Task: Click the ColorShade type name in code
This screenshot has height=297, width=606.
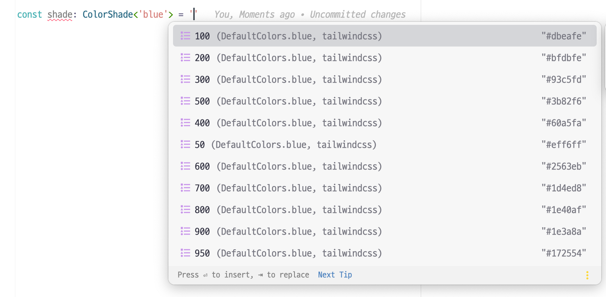Action: pyautogui.click(x=108, y=15)
